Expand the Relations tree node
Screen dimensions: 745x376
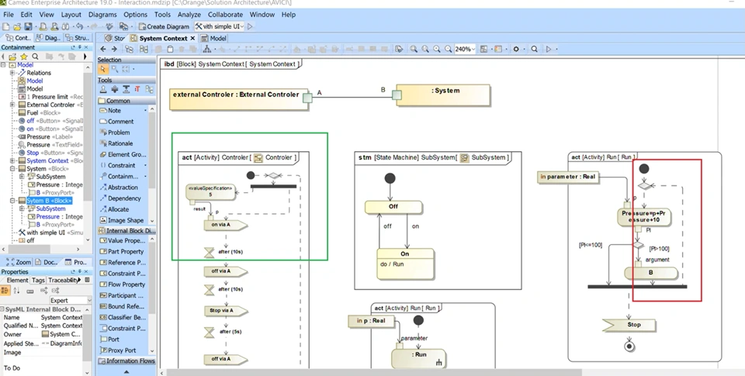tap(12, 73)
